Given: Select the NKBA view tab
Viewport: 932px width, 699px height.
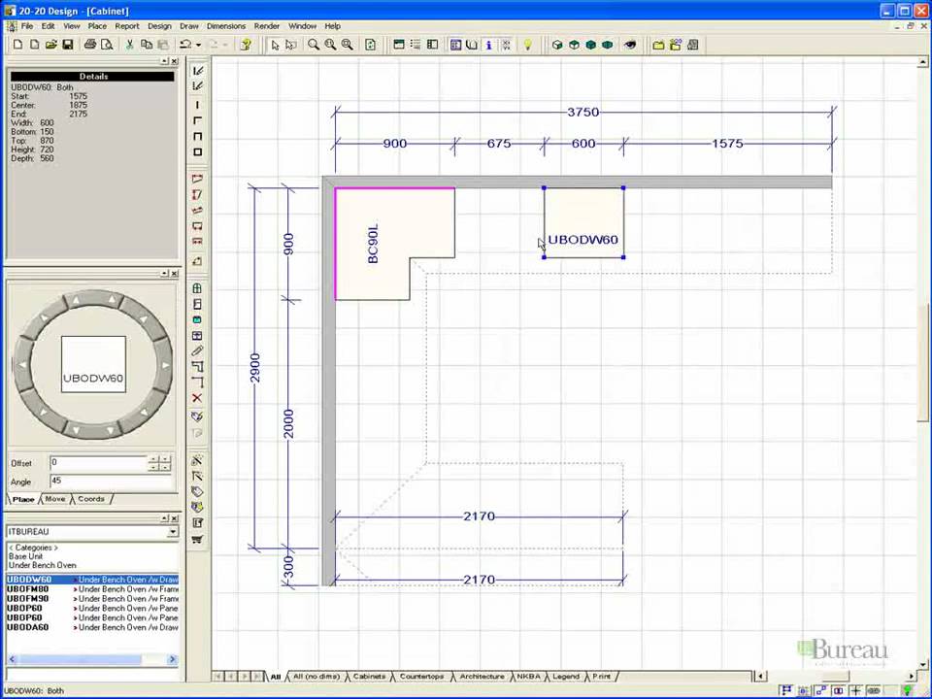Looking at the screenshot, I should tap(528, 677).
